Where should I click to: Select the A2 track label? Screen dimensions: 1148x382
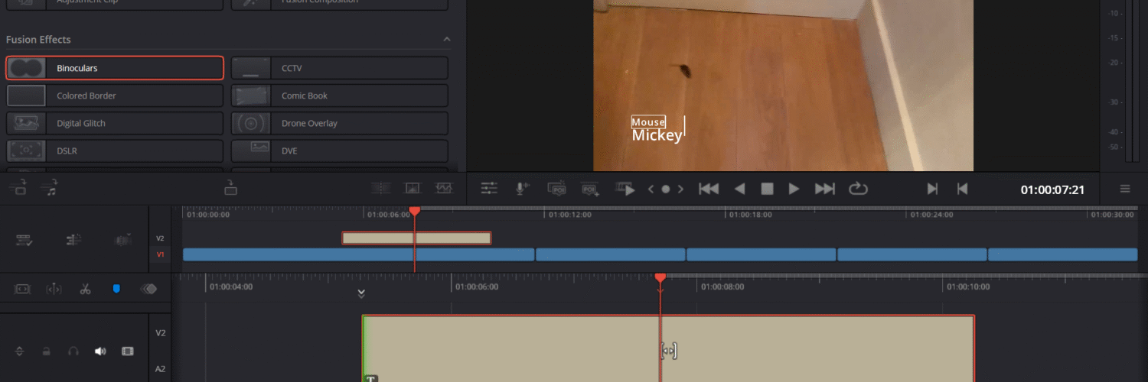pyautogui.click(x=160, y=369)
